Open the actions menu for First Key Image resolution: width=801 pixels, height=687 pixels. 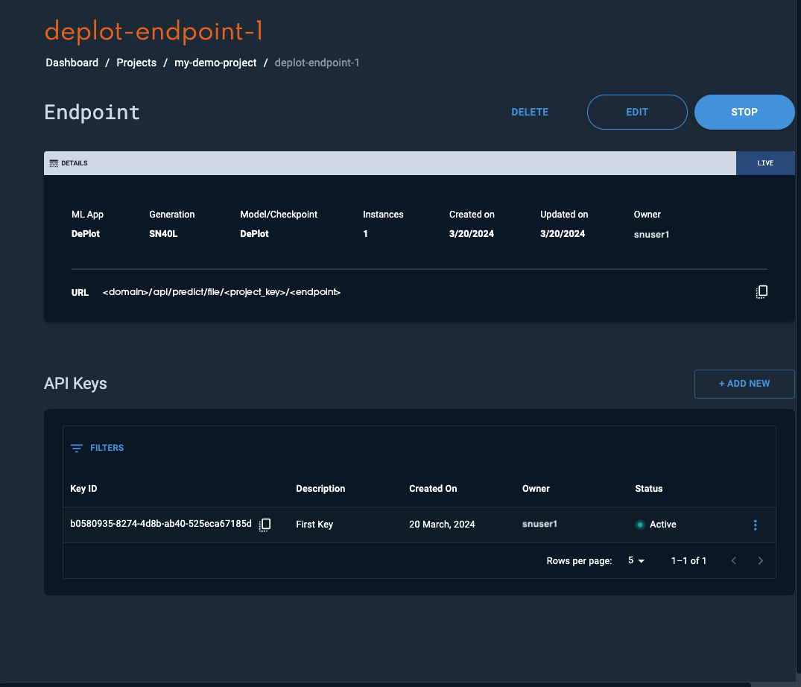coord(755,525)
